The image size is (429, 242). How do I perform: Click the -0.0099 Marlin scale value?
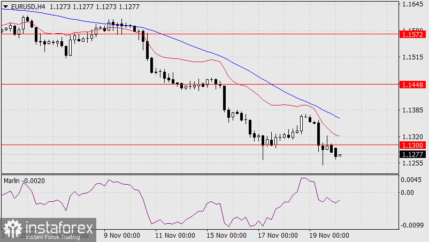411,226
